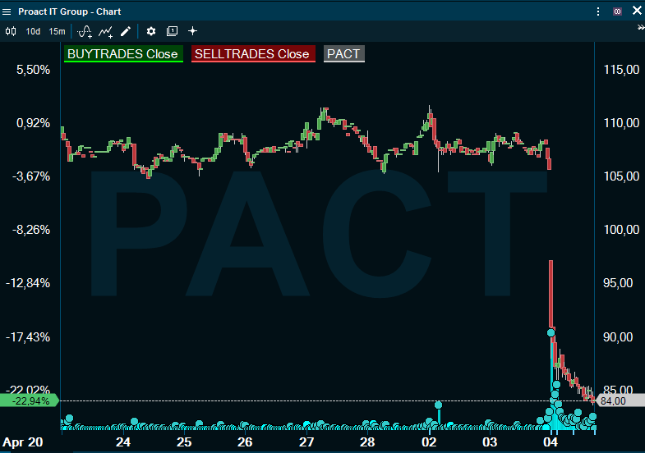
Task: Open chart settings gear
Action: [151, 31]
